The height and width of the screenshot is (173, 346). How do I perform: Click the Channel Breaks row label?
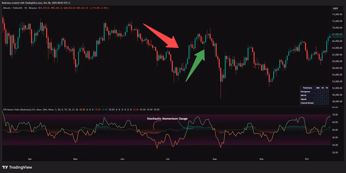(x=307, y=103)
